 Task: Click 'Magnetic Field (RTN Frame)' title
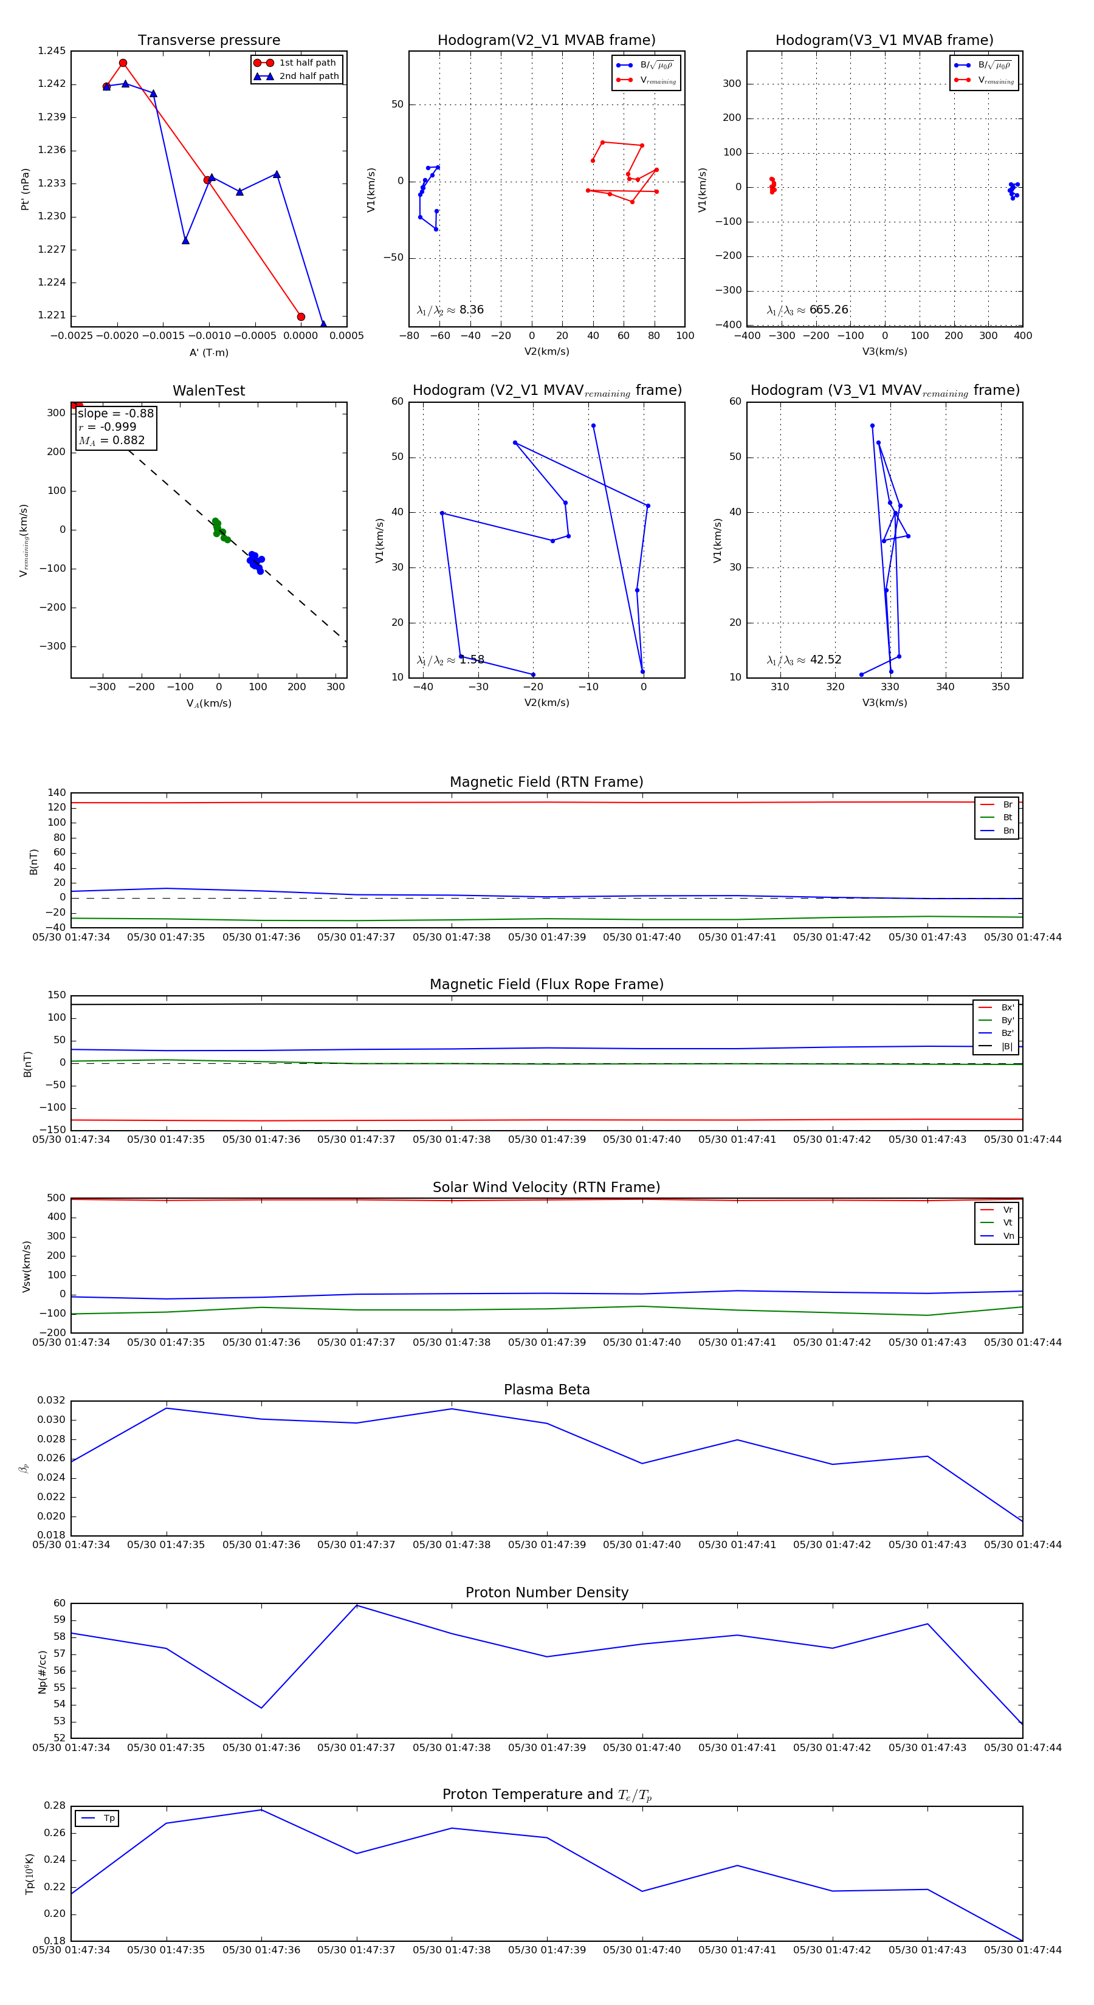pyautogui.click(x=546, y=782)
